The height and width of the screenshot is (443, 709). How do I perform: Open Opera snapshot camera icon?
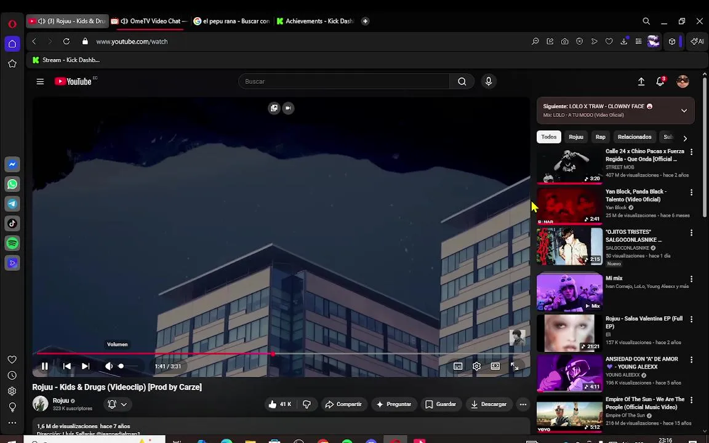coord(565,41)
